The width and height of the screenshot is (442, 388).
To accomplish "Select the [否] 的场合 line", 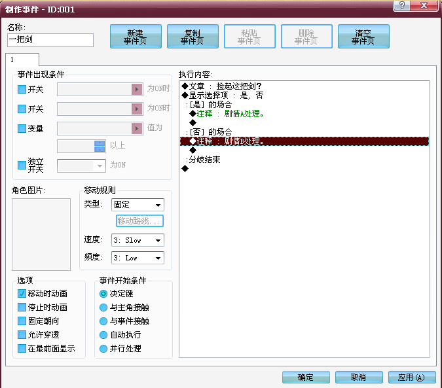I will tap(304, 132).
